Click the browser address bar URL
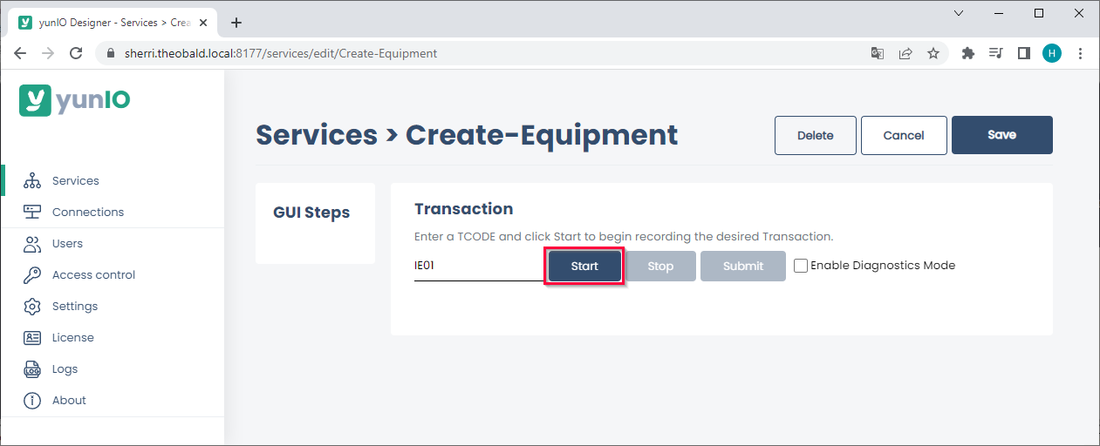 (x=281, y=53)
